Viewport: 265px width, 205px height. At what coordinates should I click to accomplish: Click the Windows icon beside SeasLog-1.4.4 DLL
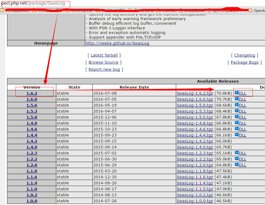click(x=237, y=135)
